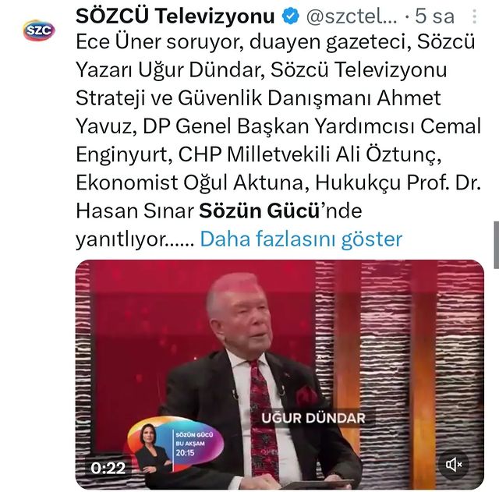The image size is (499, 492).
Task: Click the 0:22 video duration label
Action: coord(108,468)
